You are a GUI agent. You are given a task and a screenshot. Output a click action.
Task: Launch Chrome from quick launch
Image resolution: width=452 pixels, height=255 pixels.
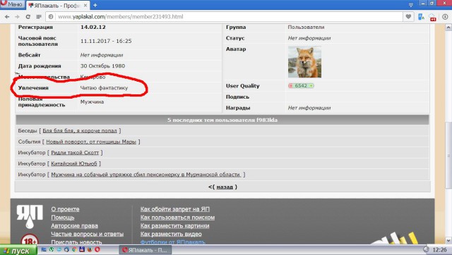tap(74, 249)
